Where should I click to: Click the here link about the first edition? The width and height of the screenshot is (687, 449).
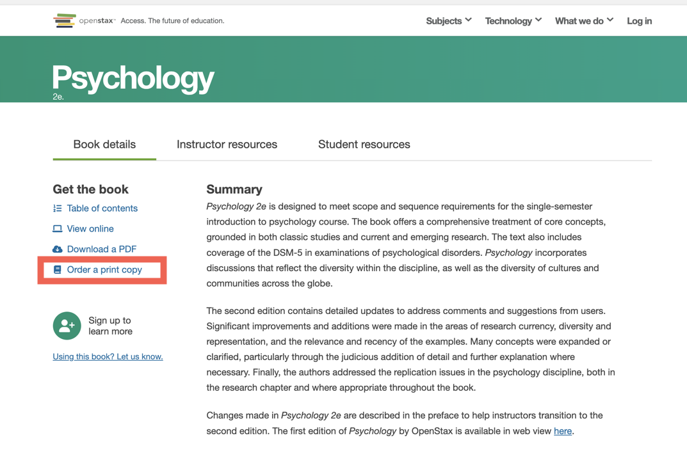pyautogui.click(x=563, y=431)
